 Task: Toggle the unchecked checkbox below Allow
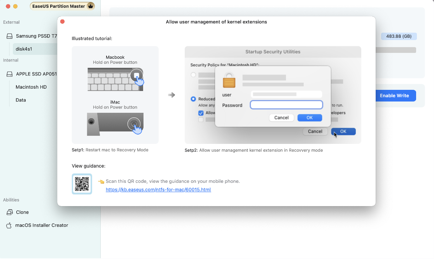coord(201,119)
